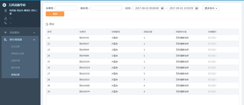Click the 车辆图片 column header

coord(212,32)
